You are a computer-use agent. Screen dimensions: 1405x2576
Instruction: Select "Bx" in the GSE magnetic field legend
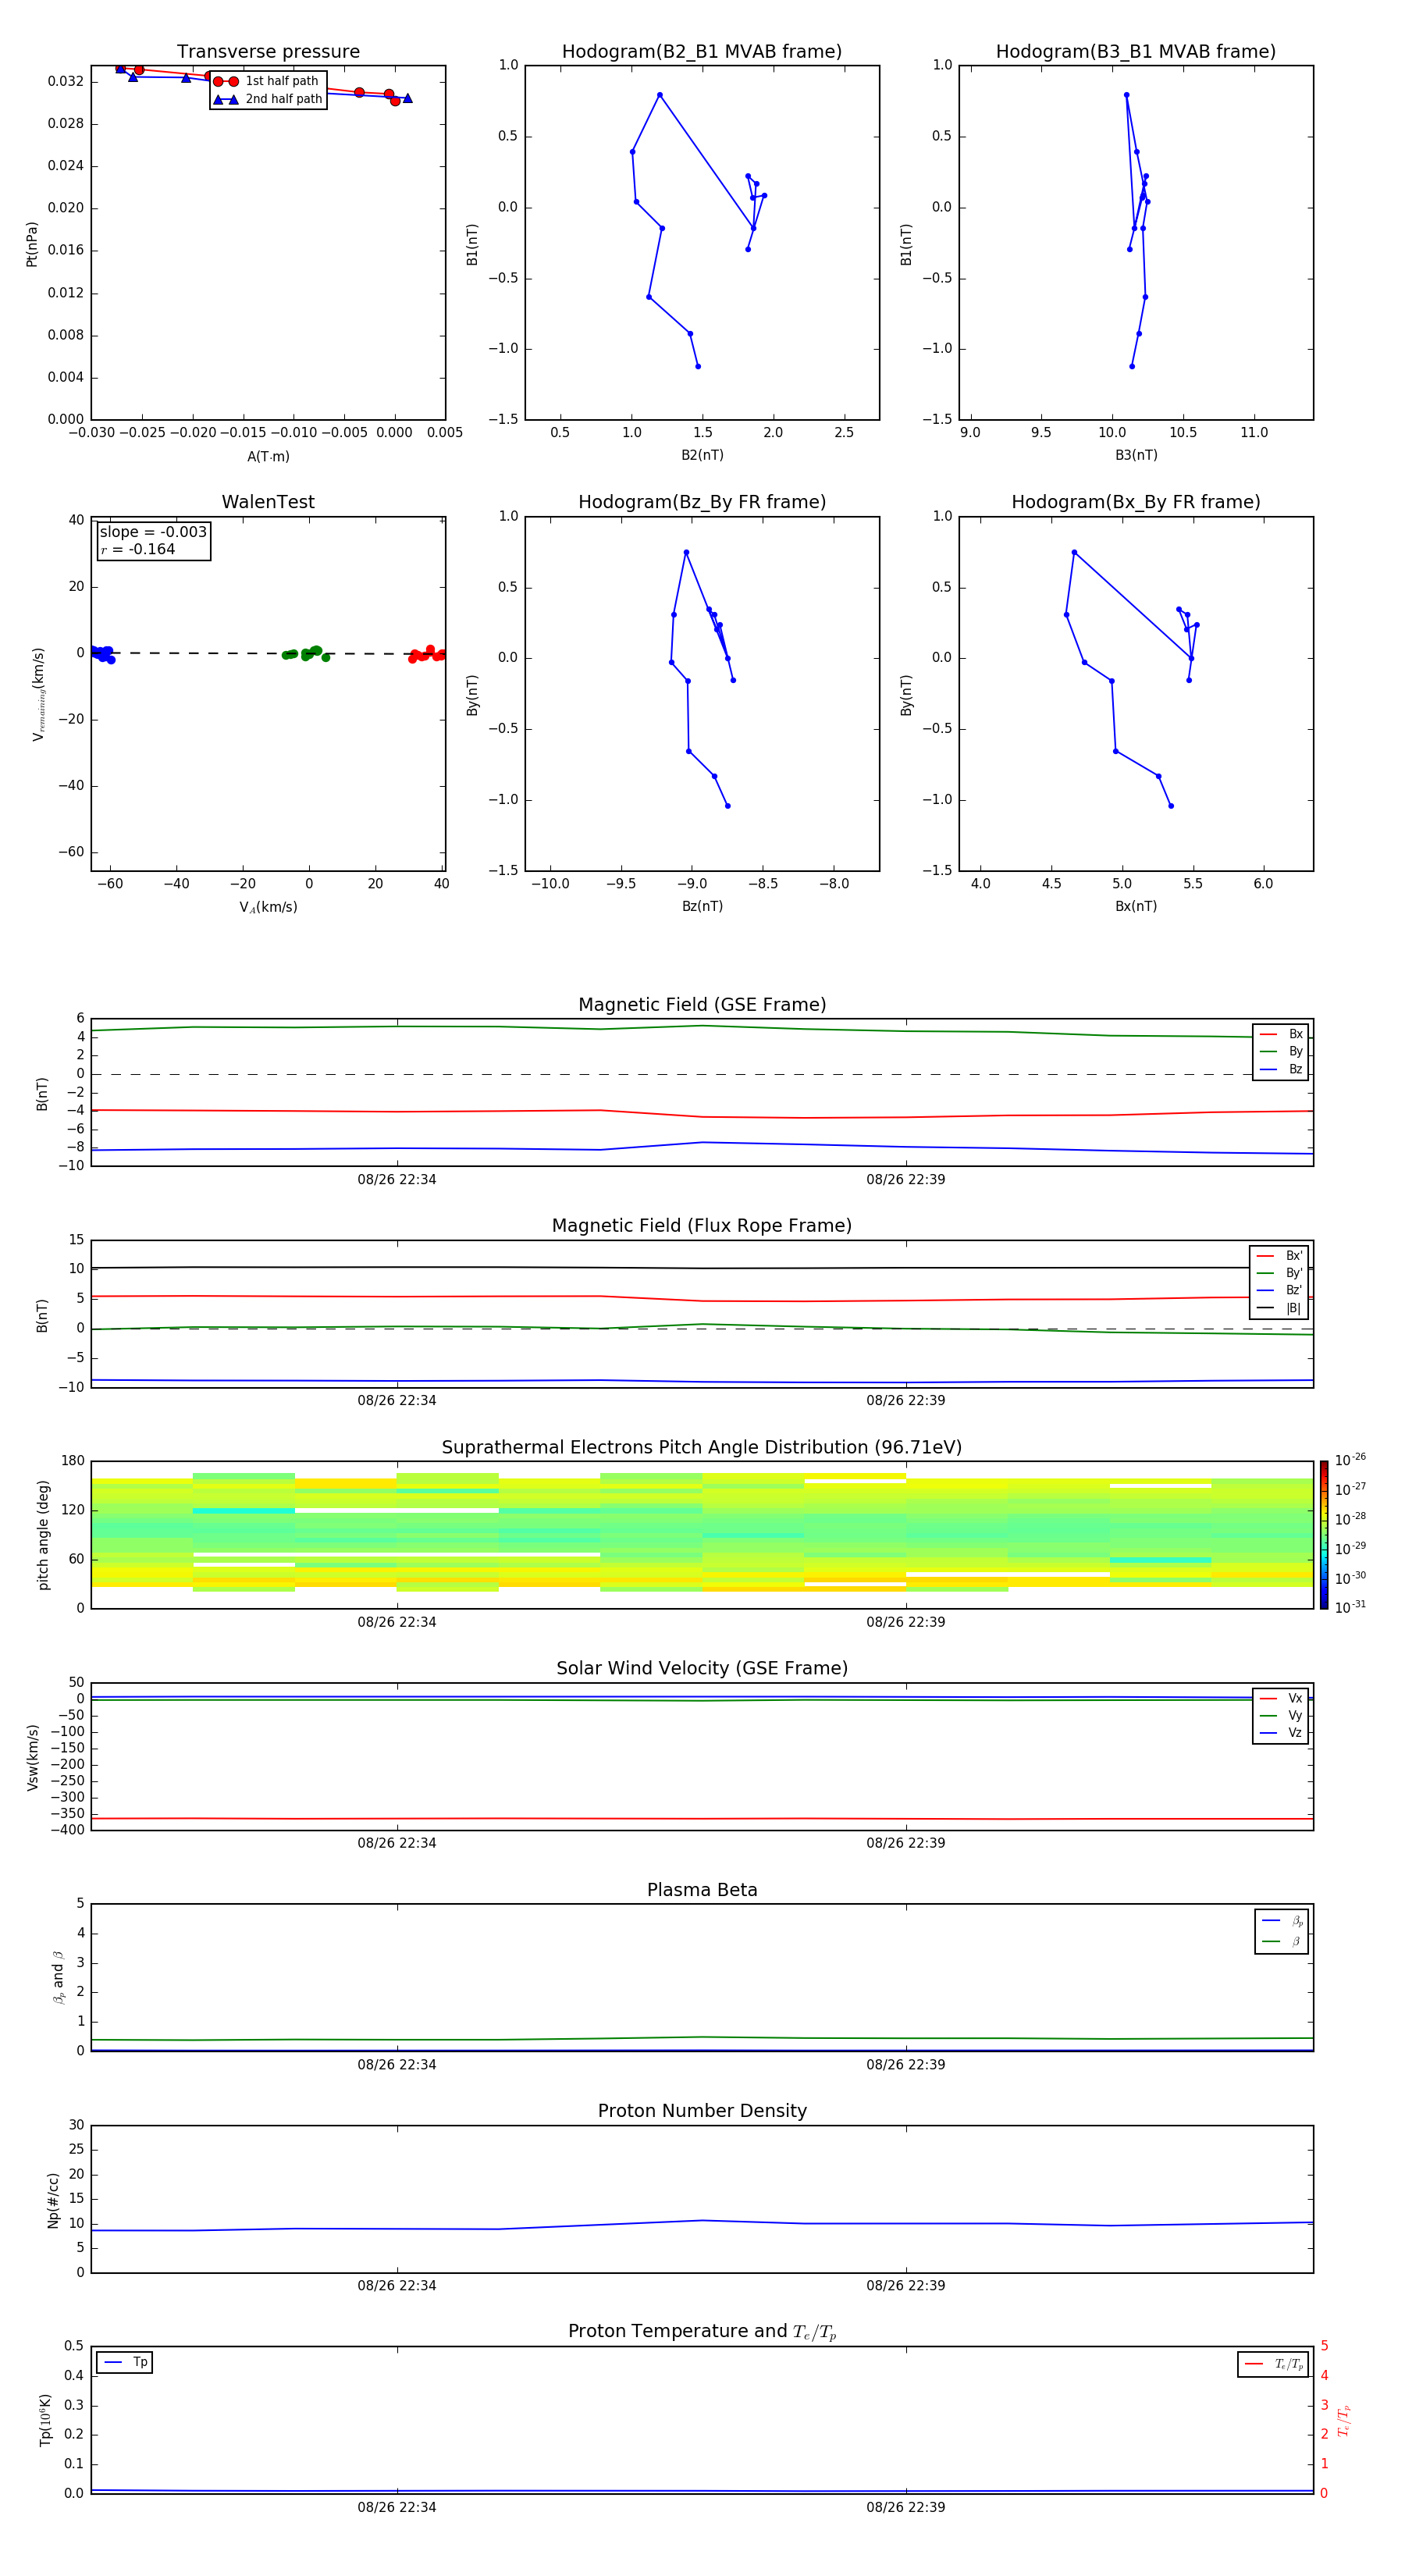click(x=1282, y=1034)
